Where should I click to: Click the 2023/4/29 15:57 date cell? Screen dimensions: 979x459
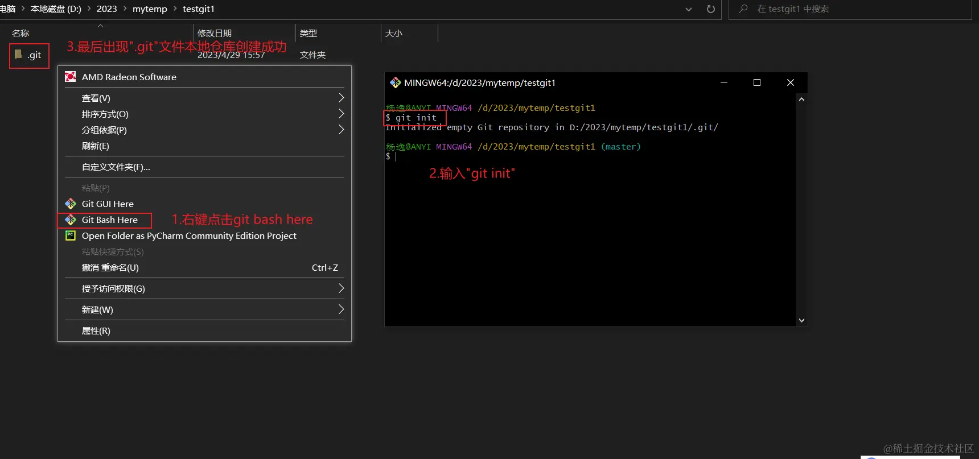pos(231,55)
